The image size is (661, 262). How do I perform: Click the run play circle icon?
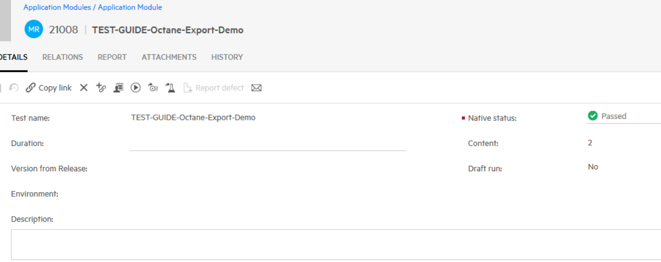coord(135,88)
